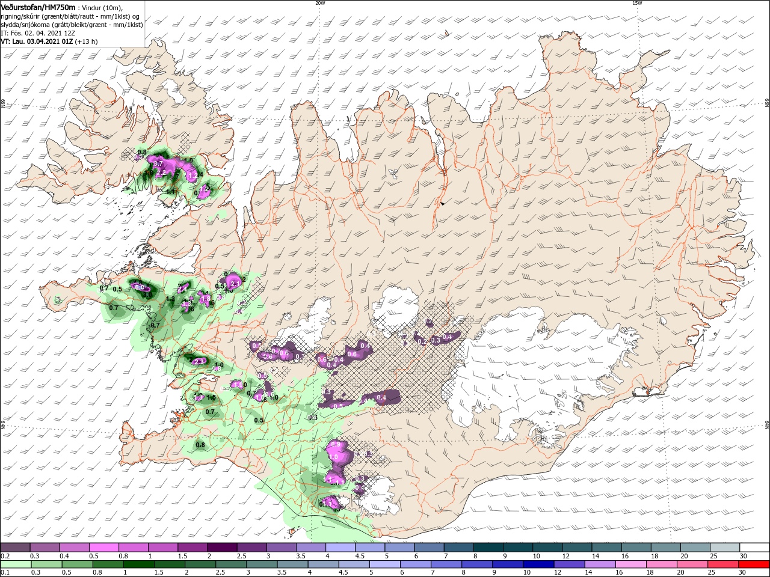Click the darkest purple swatch labeled 2 in upper legend
This screenshot has height=577, width=770.
(221, 548)
